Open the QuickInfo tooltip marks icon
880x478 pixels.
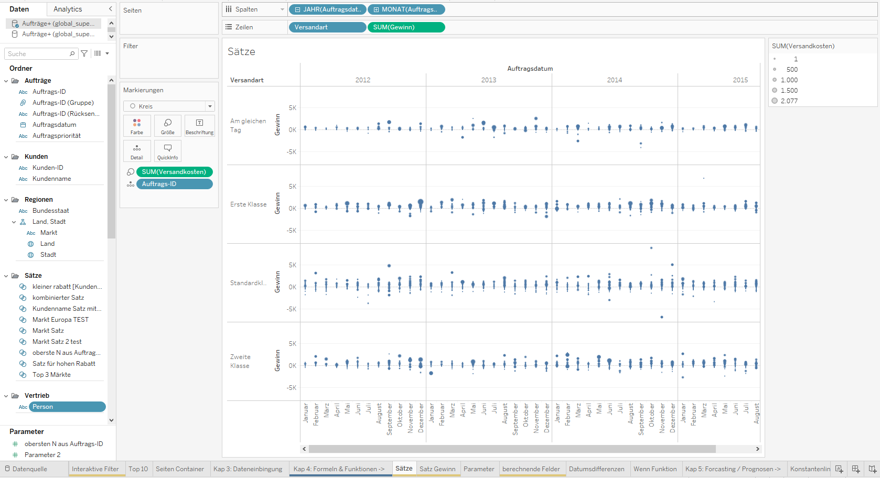coord(168,151)
